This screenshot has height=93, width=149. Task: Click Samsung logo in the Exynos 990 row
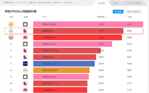point(25,64)
